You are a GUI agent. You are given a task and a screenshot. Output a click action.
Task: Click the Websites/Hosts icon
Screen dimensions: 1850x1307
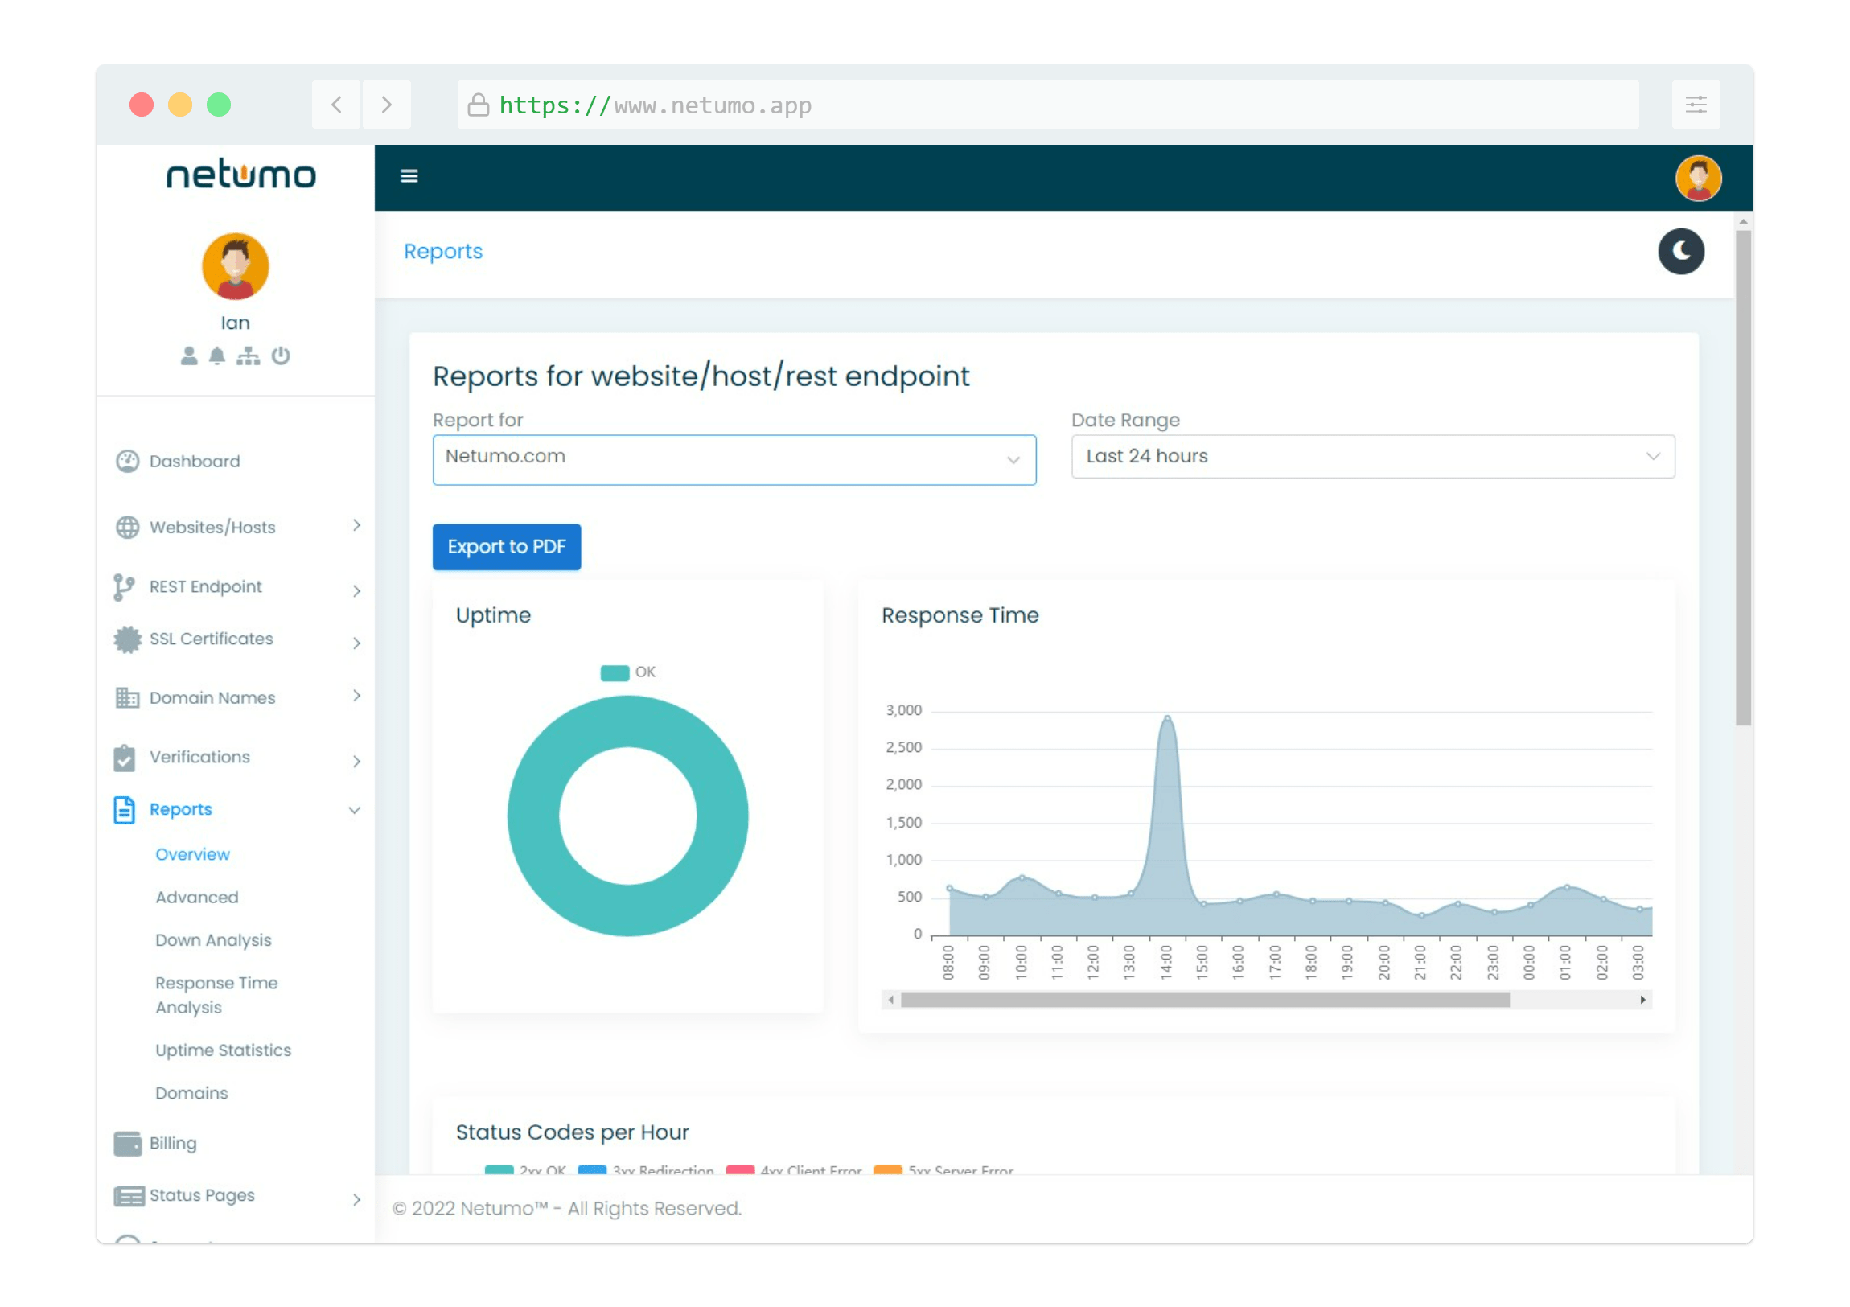127,526
